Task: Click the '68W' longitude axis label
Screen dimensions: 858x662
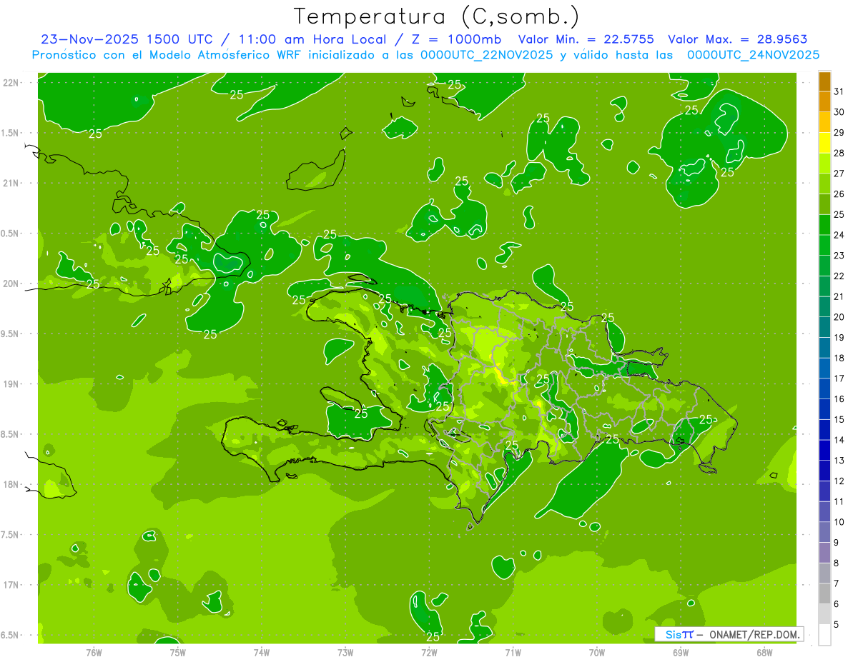Action: click(764, 652)
